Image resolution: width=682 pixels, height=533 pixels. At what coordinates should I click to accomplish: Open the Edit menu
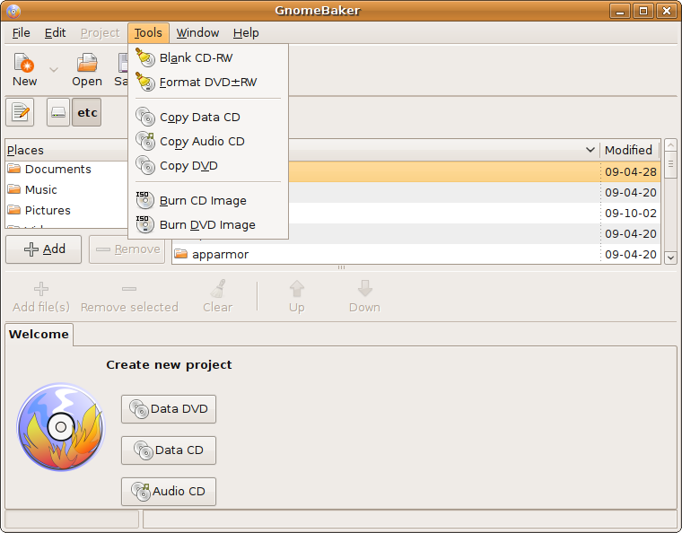point(56,33)
